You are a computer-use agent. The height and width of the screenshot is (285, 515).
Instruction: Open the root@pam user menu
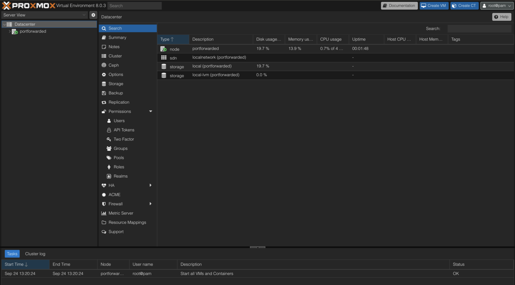[x=497, y=5]
